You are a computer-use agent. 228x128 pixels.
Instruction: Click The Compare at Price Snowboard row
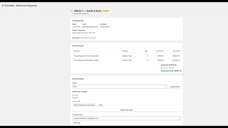coord(127,56)
